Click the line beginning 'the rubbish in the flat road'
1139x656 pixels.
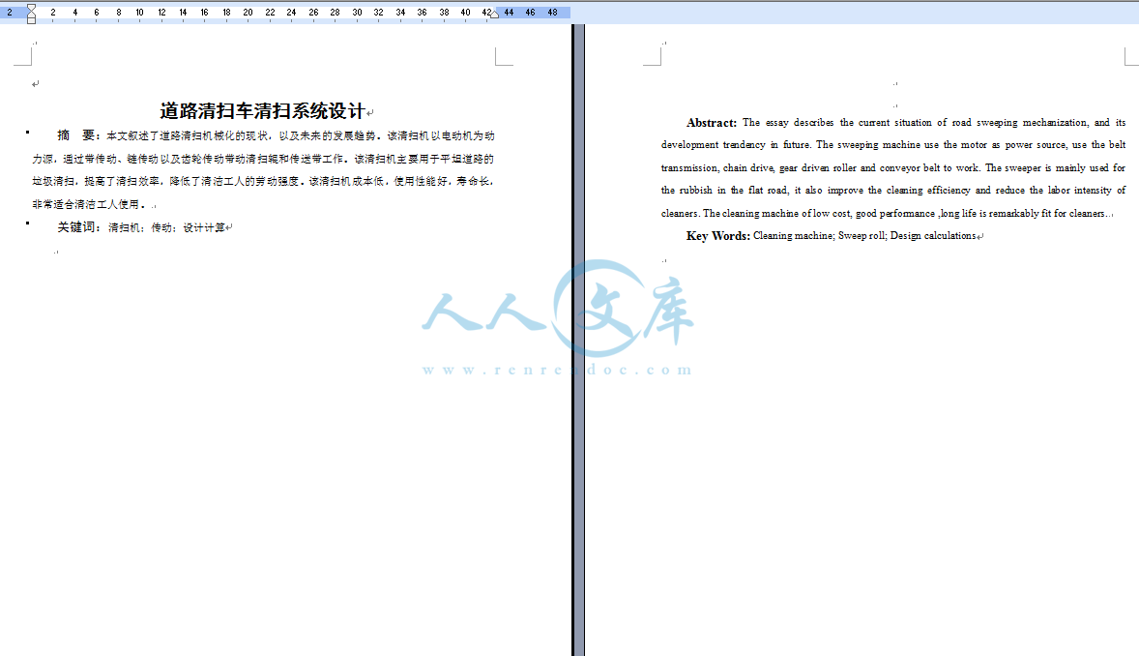893,190
